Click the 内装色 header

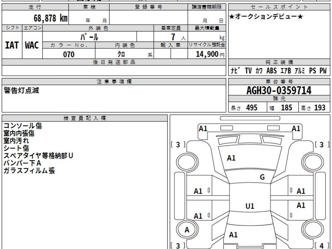(x=124, y=45)
